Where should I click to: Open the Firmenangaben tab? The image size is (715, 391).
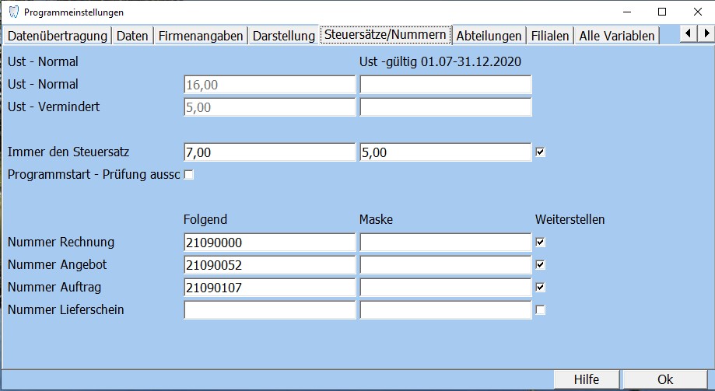201,36
